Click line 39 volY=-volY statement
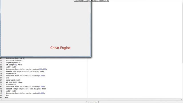 11,84
